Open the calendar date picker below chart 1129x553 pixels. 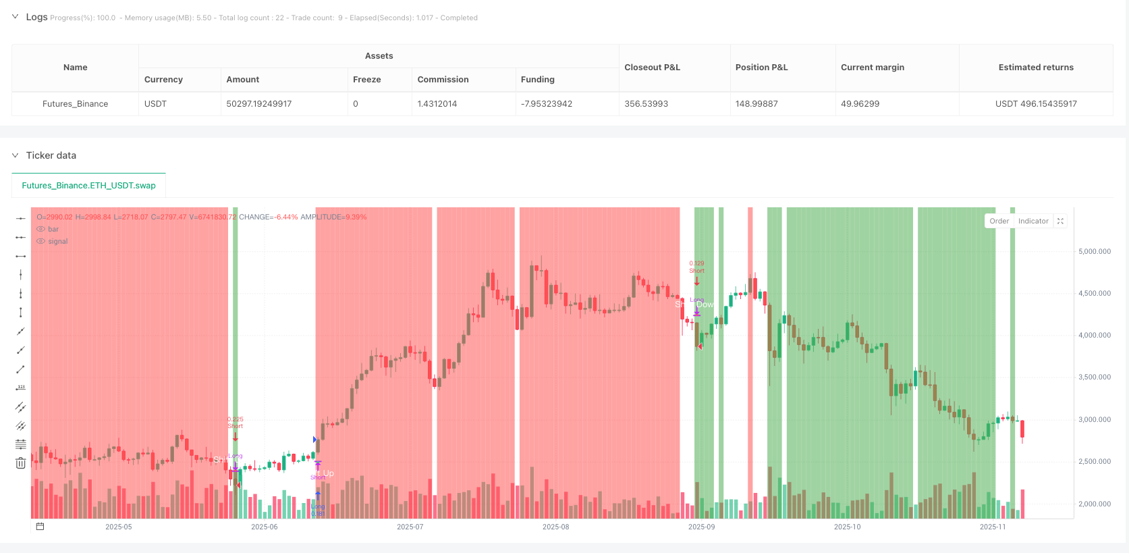point(40,527)
